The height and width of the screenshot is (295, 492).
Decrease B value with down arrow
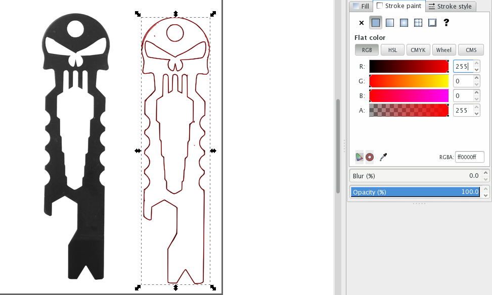(x=477, y=99)
